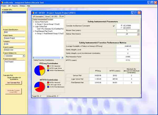Select the IEC 61511 radio button
The height and width of the screenshot is (115, 158).
121,28
